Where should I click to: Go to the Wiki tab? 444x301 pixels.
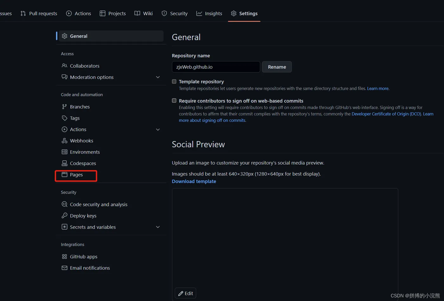click(x=144, y=13)
